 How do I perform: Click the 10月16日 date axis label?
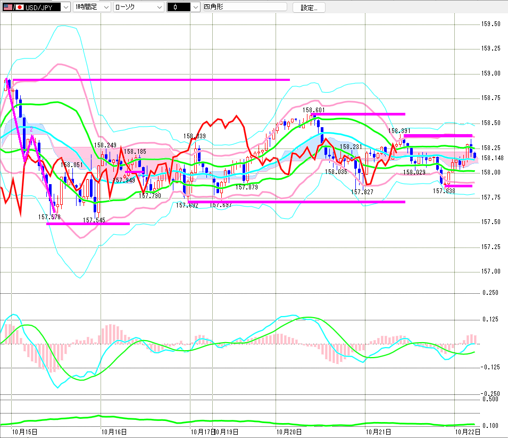114,432
